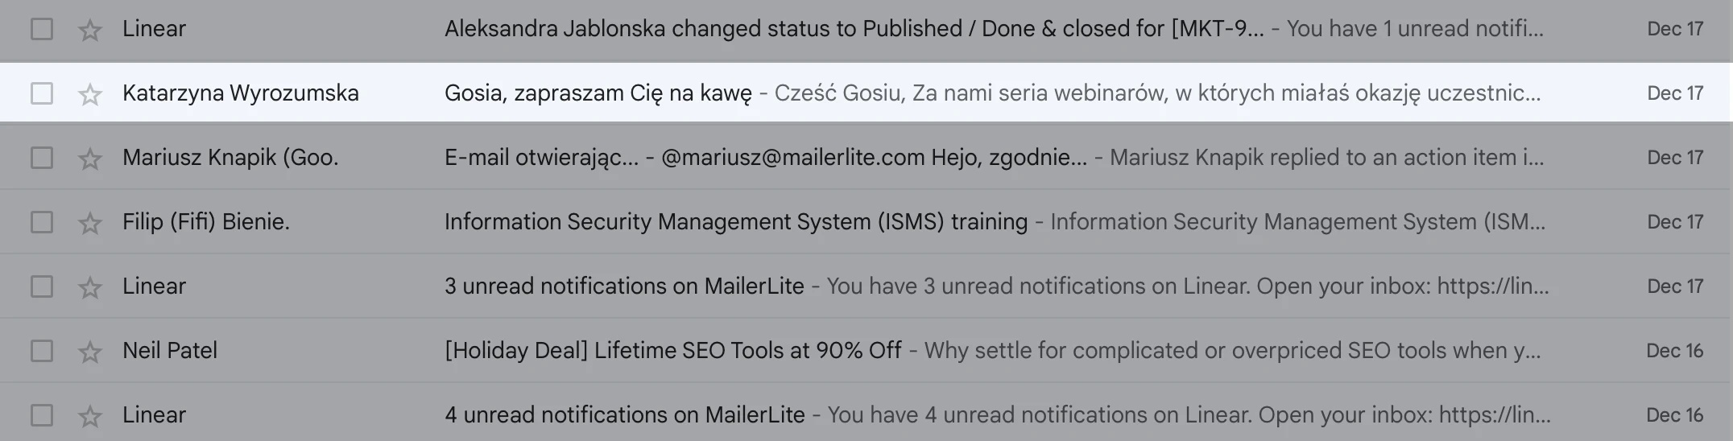Open the "Gosia, zapraszam Cię na kawę" email

point(598,93)
